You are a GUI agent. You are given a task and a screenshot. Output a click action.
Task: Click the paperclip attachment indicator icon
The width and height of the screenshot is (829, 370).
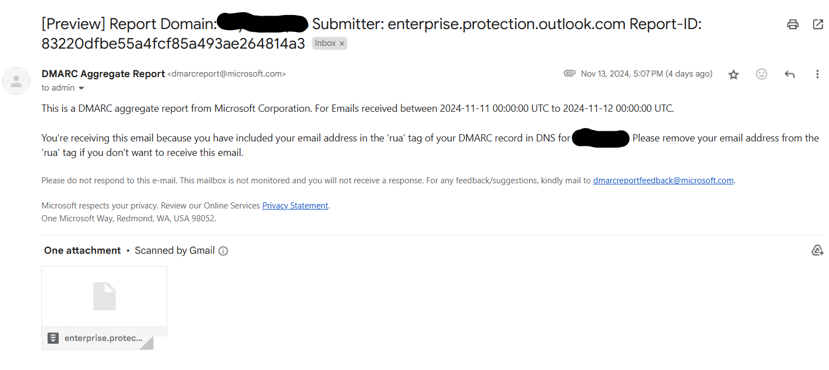tap(569, 74)
